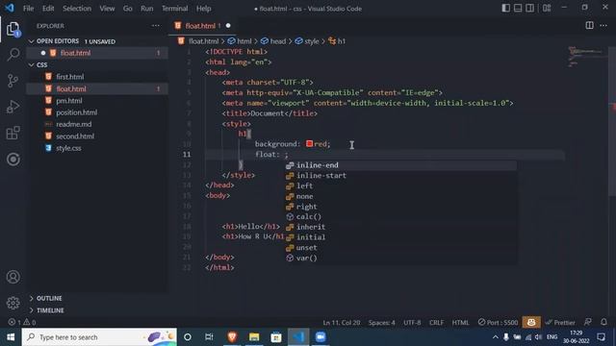The width and height of the screenshot is (616, 346).
Task: Choose left from the suggestion list
Action: pos(400,185)
